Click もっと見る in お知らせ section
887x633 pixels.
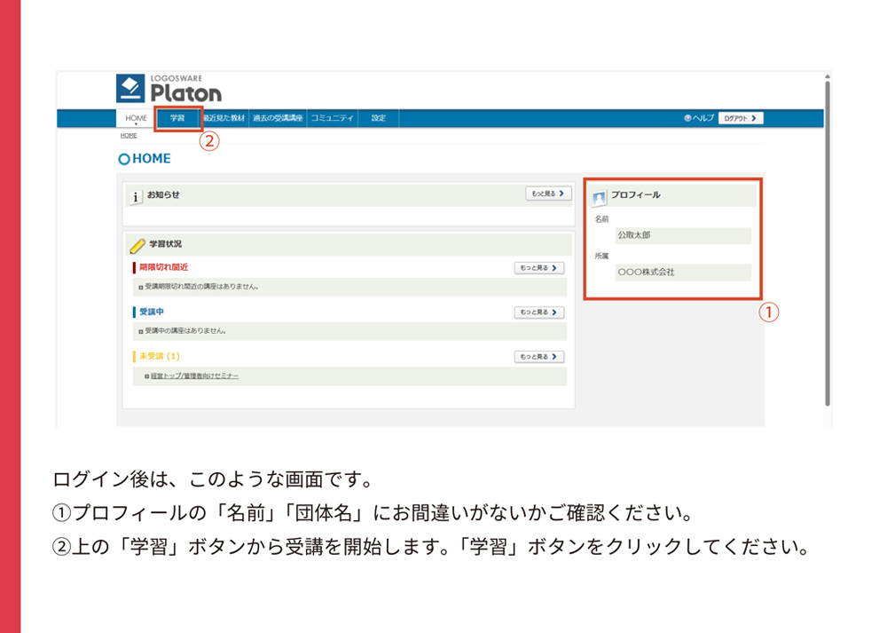point(548,194)
